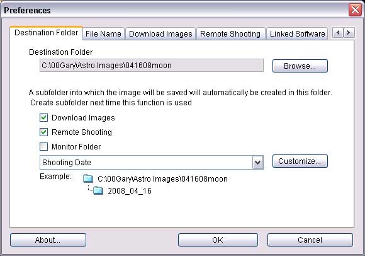The width and height of the screenshot is (365, 256).
Task: Open the Download Images tab
Action: (x=160, y=34)
